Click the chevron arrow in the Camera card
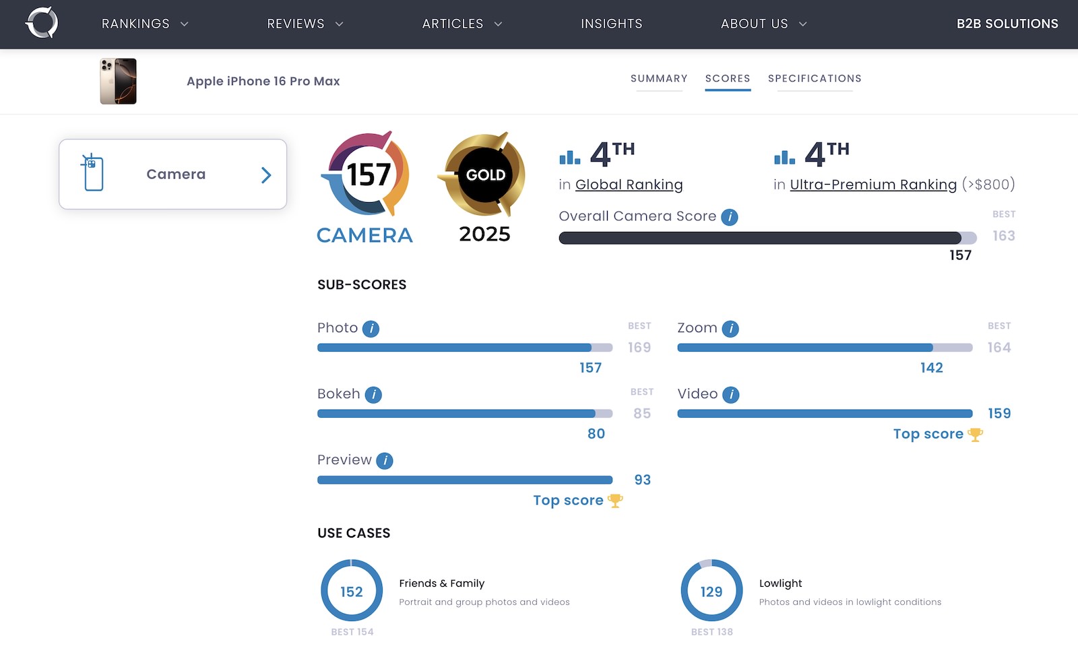This screenshot has width=1078, height=671. click(x=266, y=175)
